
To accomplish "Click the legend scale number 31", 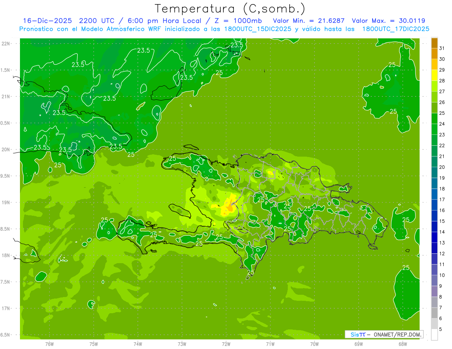I will tap(442, 48).
